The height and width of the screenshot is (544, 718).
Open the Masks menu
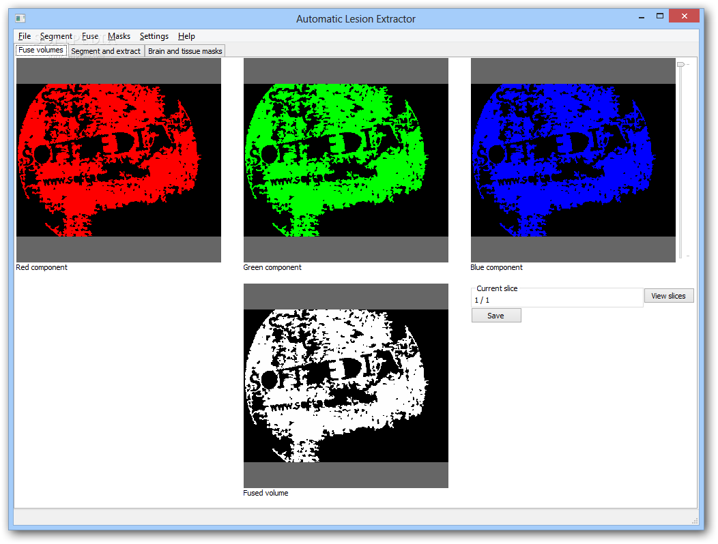tap(119, 36)
